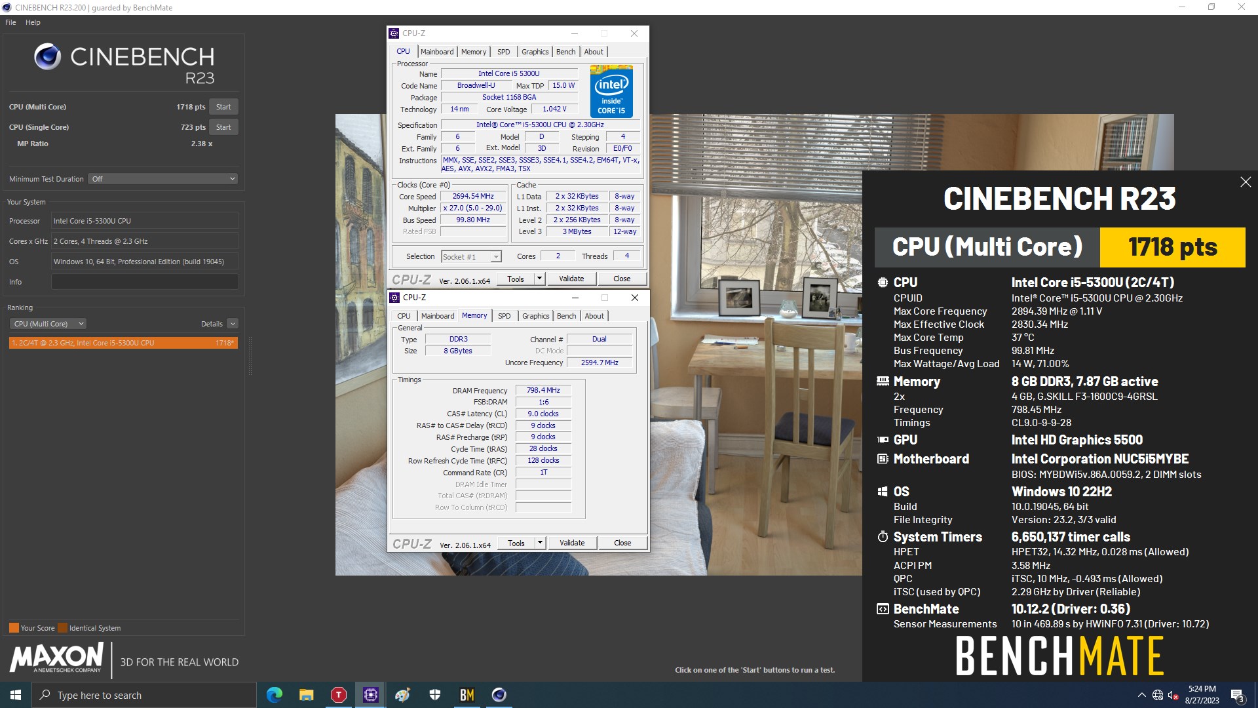Switch to Graphics tab in lower CPU-Z
1258x708 pixels.
tap(535, 316)
